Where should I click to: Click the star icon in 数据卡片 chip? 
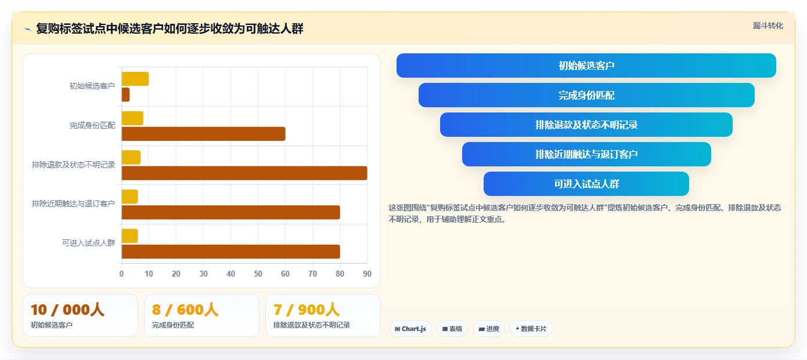point(517,329)
